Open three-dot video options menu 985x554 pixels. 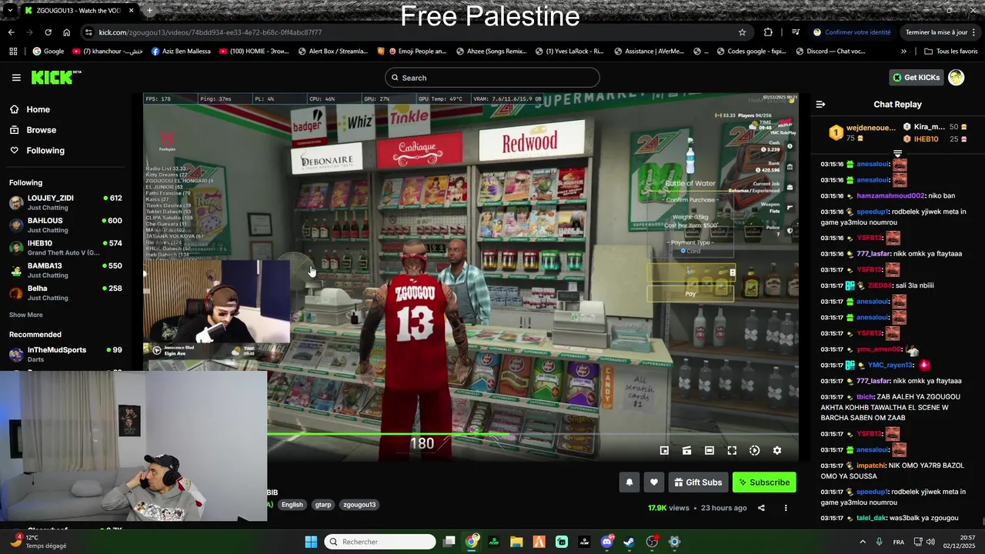[x=786, y=508]
